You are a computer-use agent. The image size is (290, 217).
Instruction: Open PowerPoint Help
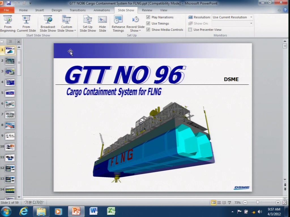285,10
